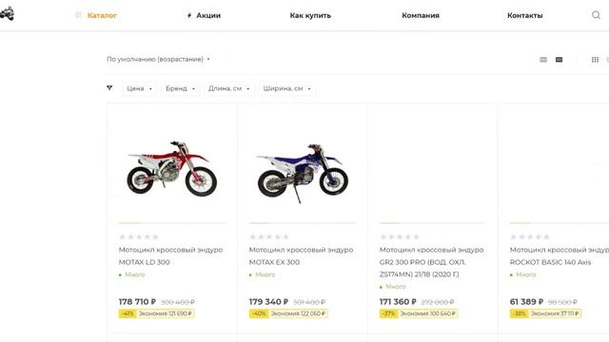Select the outlined wide-card view icon
Screen dimensions: 609x342
[x=543, y=59]
